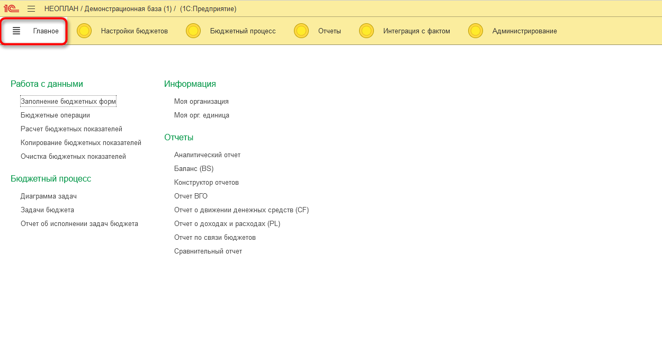Image resolution: width=662 pixels, height=361 pixels.
Task: Open the Баланс (BS) report
Action: [194, 168]
